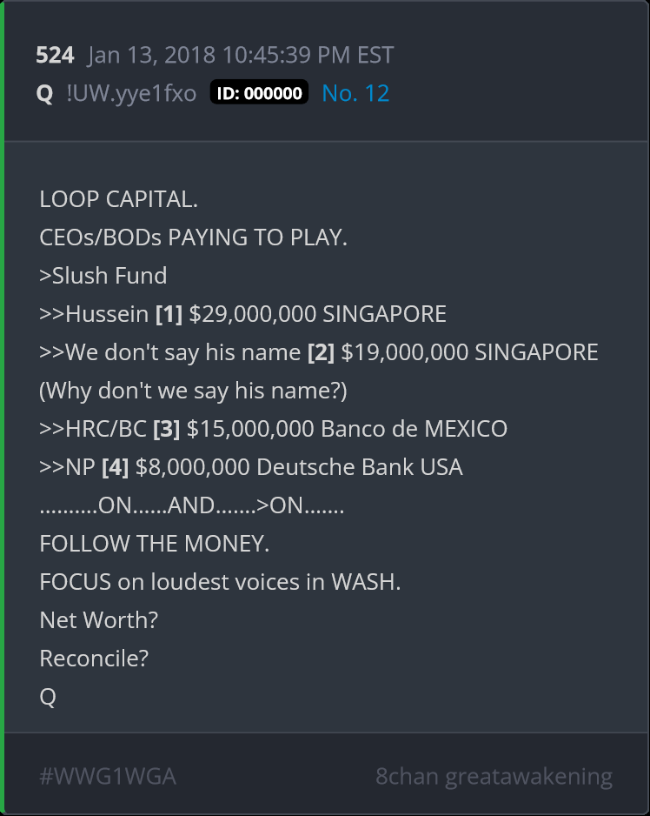Image resolution: width=650 pixels, height=816 pixels.
Task: Click the Q signature at post end
Action: coord(48,697)
